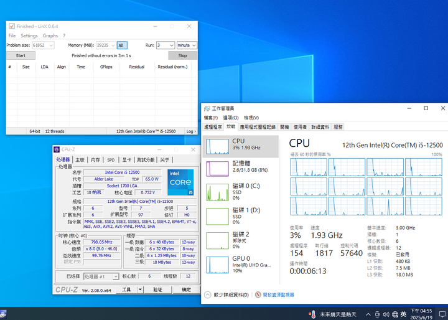This screenshot has width=448, height=320.
Task: Click the GFlops column header in LinX
Action: coord(106,67)
